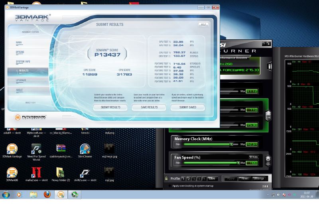
Task: Click the HELP button in 3DMark Vantage
Action: pyautogui.click(x=203, y=24)
